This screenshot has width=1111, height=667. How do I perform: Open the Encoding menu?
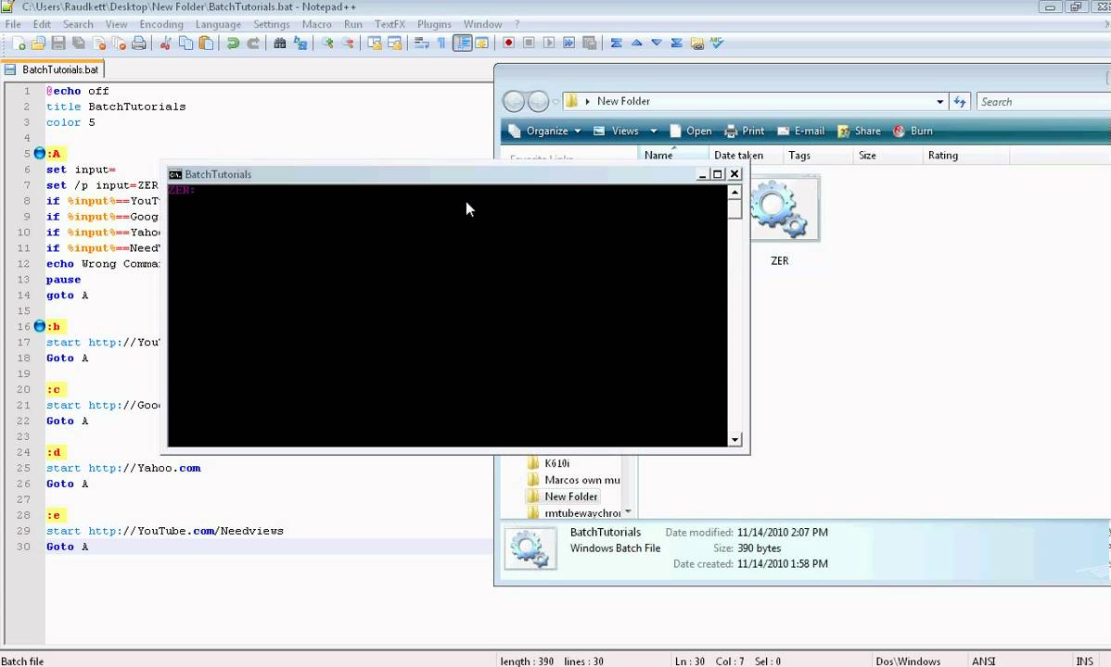tap(161, 24)
